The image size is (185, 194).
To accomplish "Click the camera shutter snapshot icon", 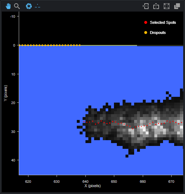I will [29, 6].
